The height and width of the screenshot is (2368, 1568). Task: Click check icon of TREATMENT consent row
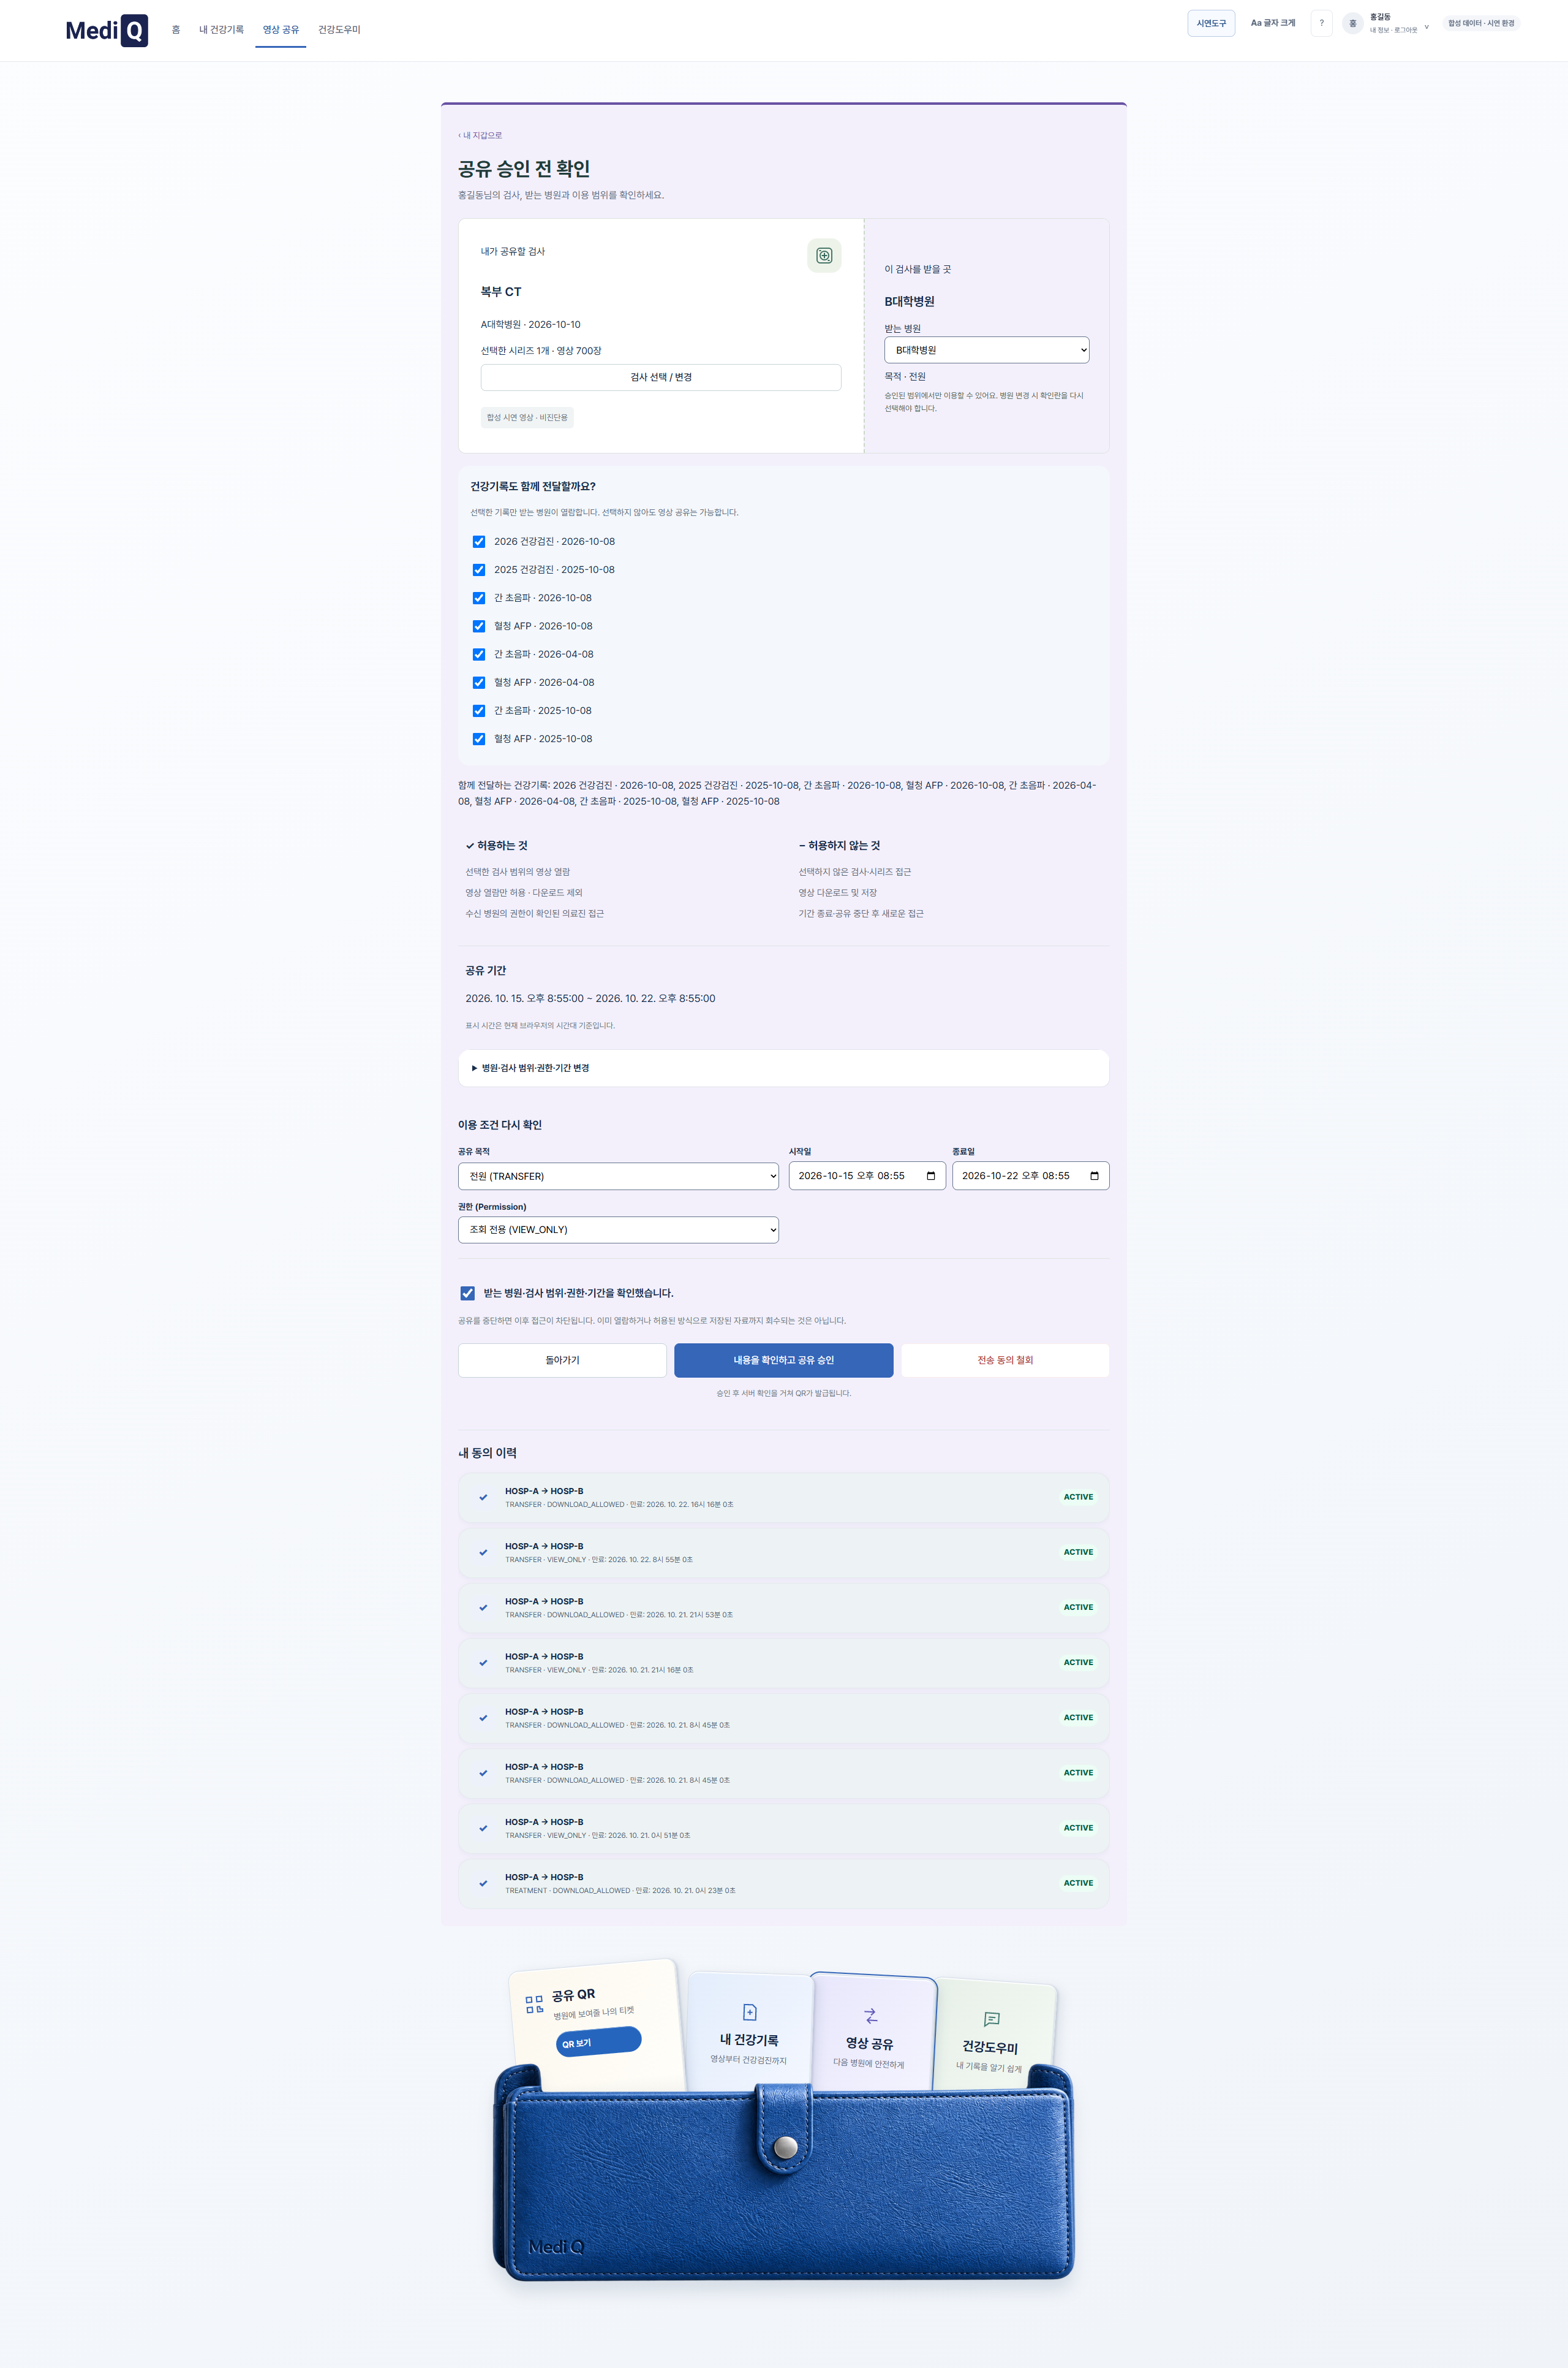pos(483,1884)
